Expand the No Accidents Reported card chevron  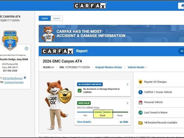[x=127, y=84]
